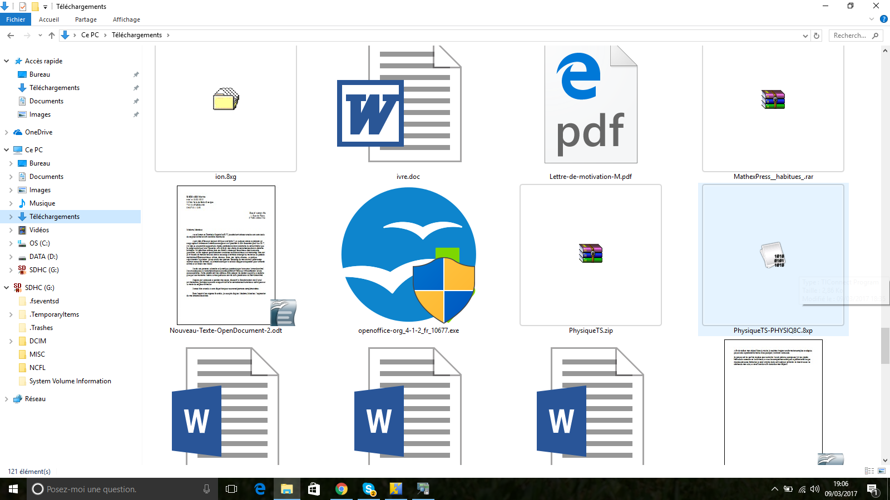Click Téléchargements in the address breadcrumb
Viewport: 890px width, 500px height.
tap(137, 35)
